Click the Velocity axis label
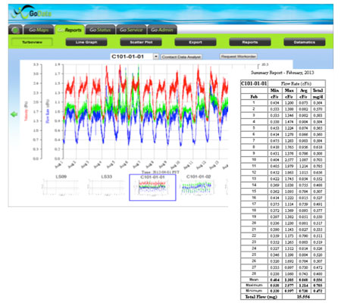The image size is (341, 303). click(26, 111)
